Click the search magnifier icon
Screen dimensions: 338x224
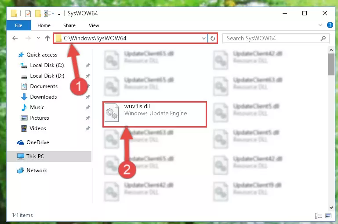[x=323, y=38]
